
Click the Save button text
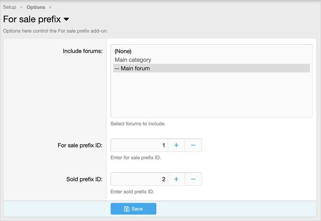137,209
